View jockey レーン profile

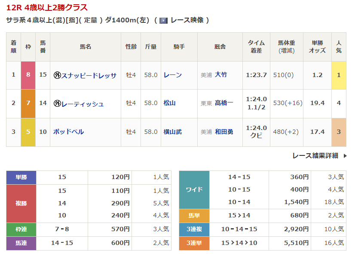(173, 75)
